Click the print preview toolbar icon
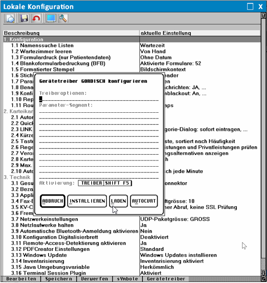 coord(10,18)
